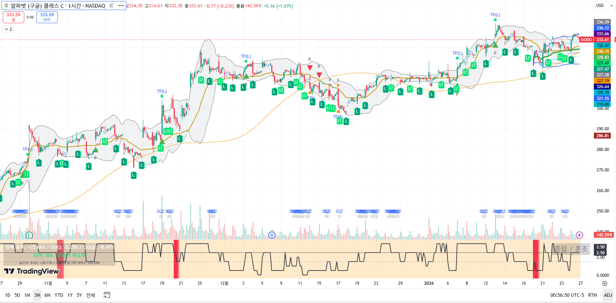Select the 전체 (all) date range
Image resolution: width=616 pixels, height=303 pixels.
(x=91, y=295)
